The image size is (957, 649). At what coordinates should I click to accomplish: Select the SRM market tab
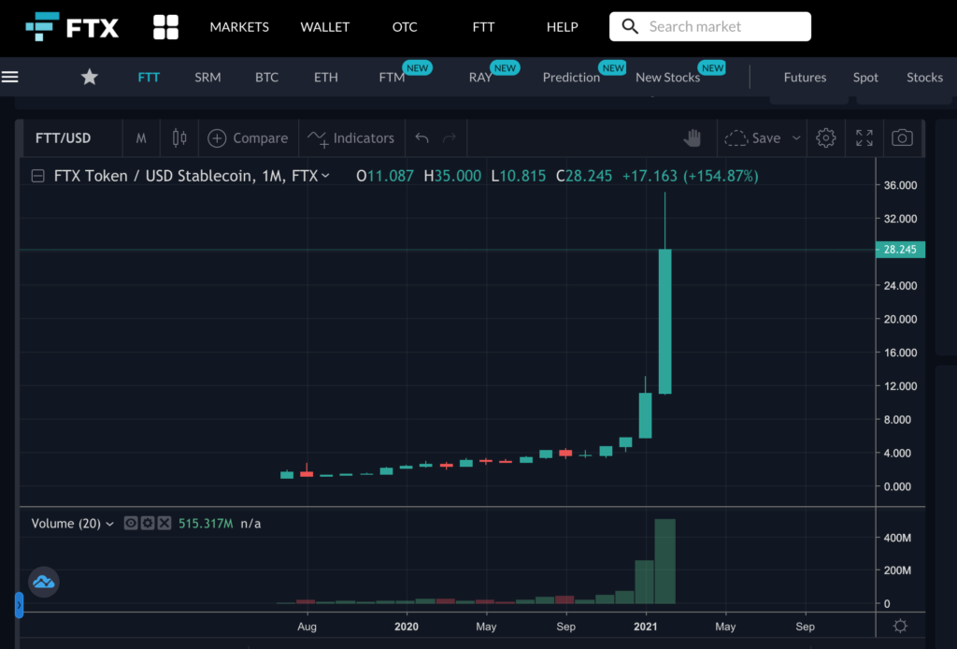[207, 77]
